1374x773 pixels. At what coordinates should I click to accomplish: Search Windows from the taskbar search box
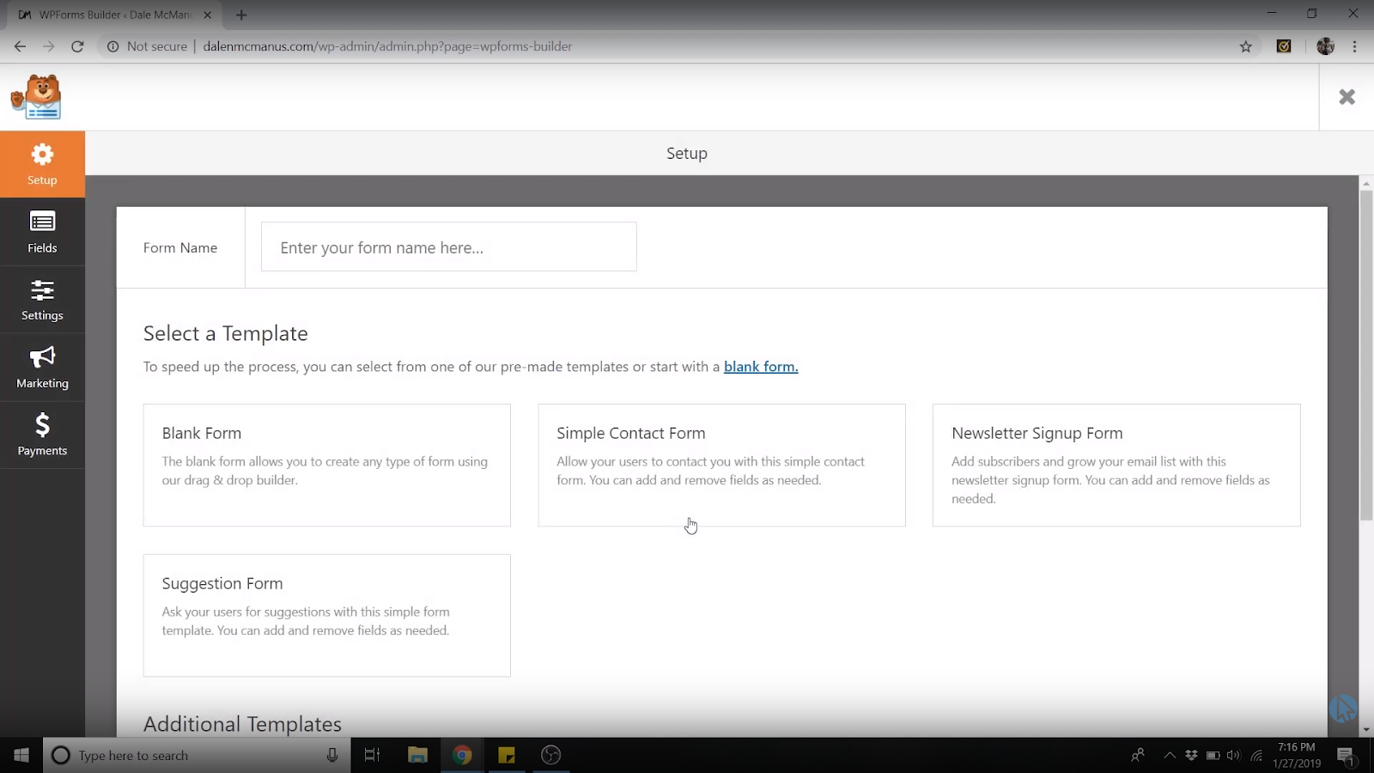pos(197,755)
